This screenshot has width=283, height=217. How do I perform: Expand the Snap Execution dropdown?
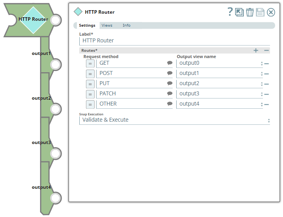(x=269, y=120)
